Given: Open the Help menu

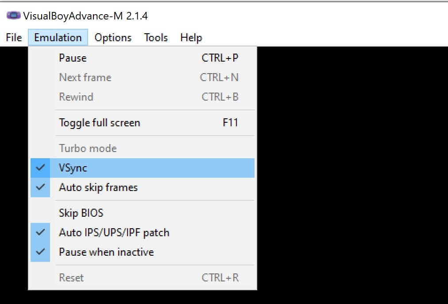Looking at the screenshot, I should tap(190, 38).
